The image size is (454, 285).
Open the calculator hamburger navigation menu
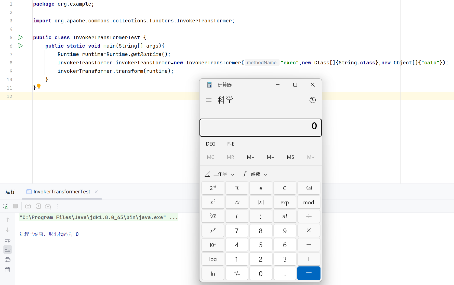[x=209, y=100]
